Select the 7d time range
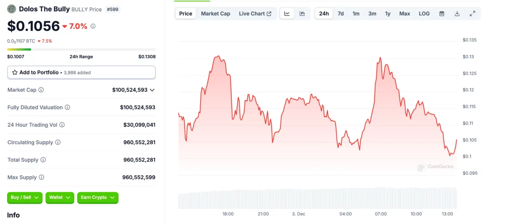The height and width of the screenshot is (224, 506). click(340, 14)
